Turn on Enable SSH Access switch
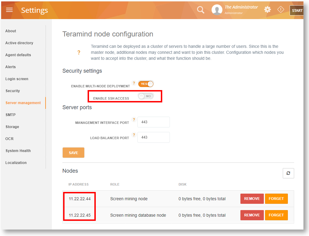The width and height of the screenshot is (309, 236). click(146, 96)
